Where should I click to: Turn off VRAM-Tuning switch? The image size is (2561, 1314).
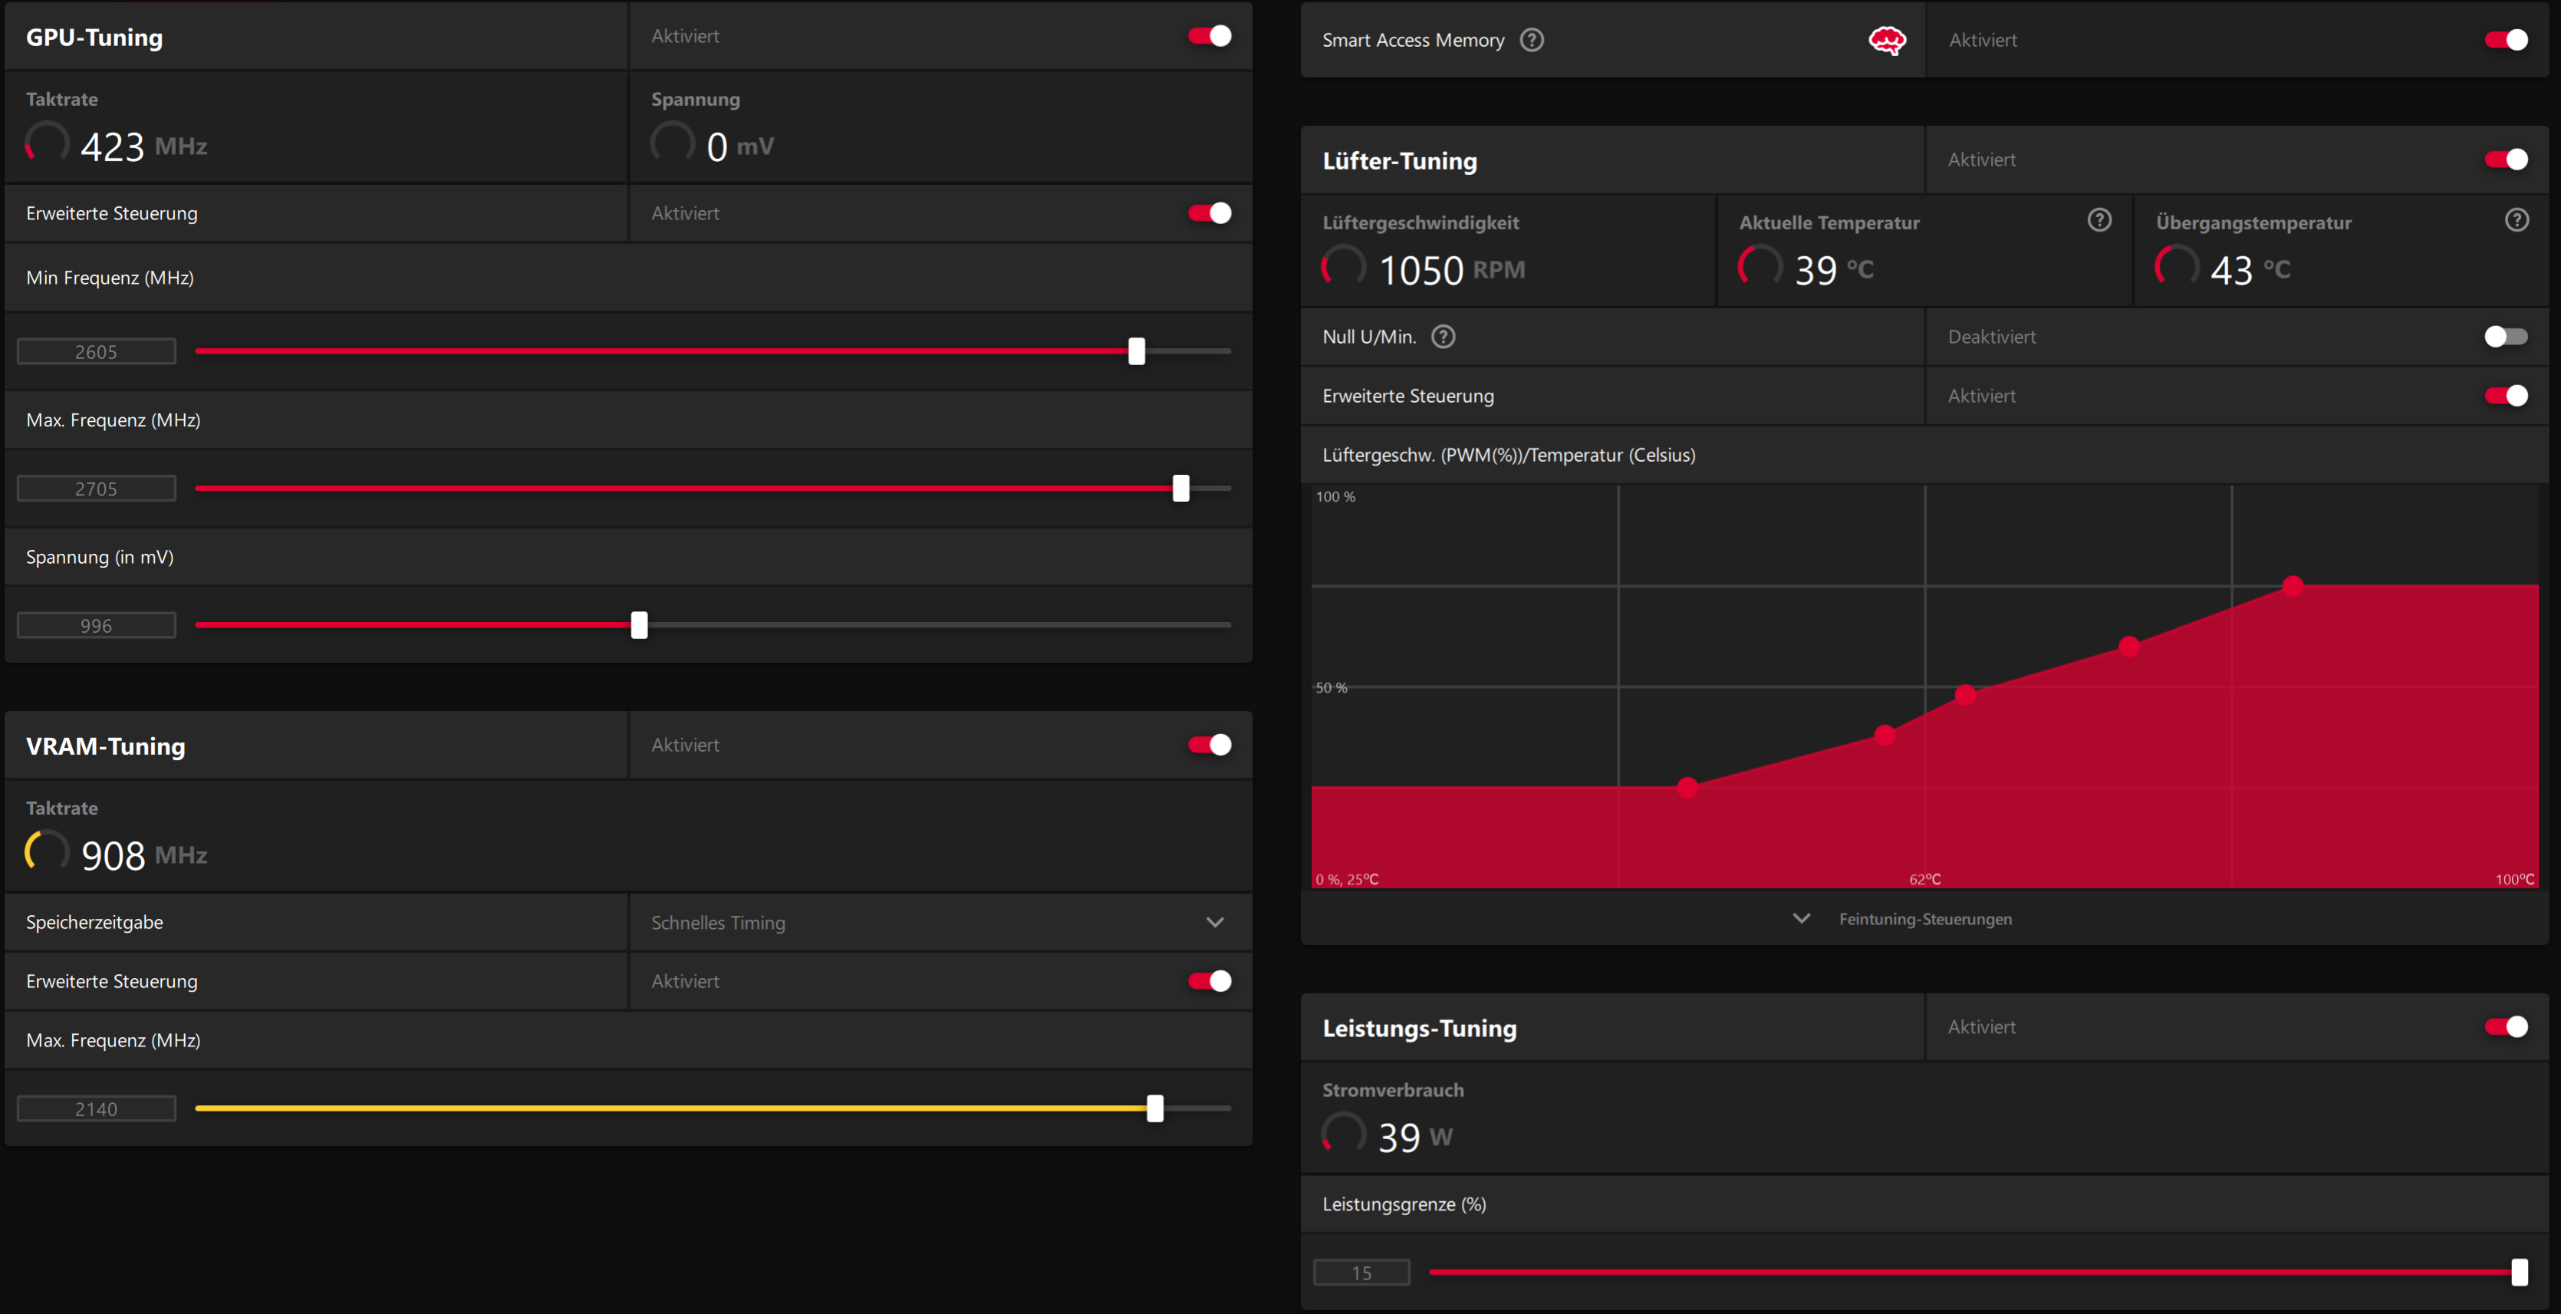[1210, 745]
